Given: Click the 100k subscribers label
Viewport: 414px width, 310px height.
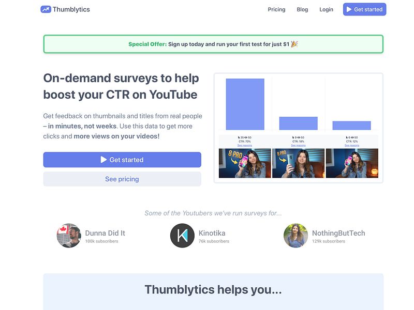Looking at the screenshot, I should pyautogui.click(x=101, y=241).
